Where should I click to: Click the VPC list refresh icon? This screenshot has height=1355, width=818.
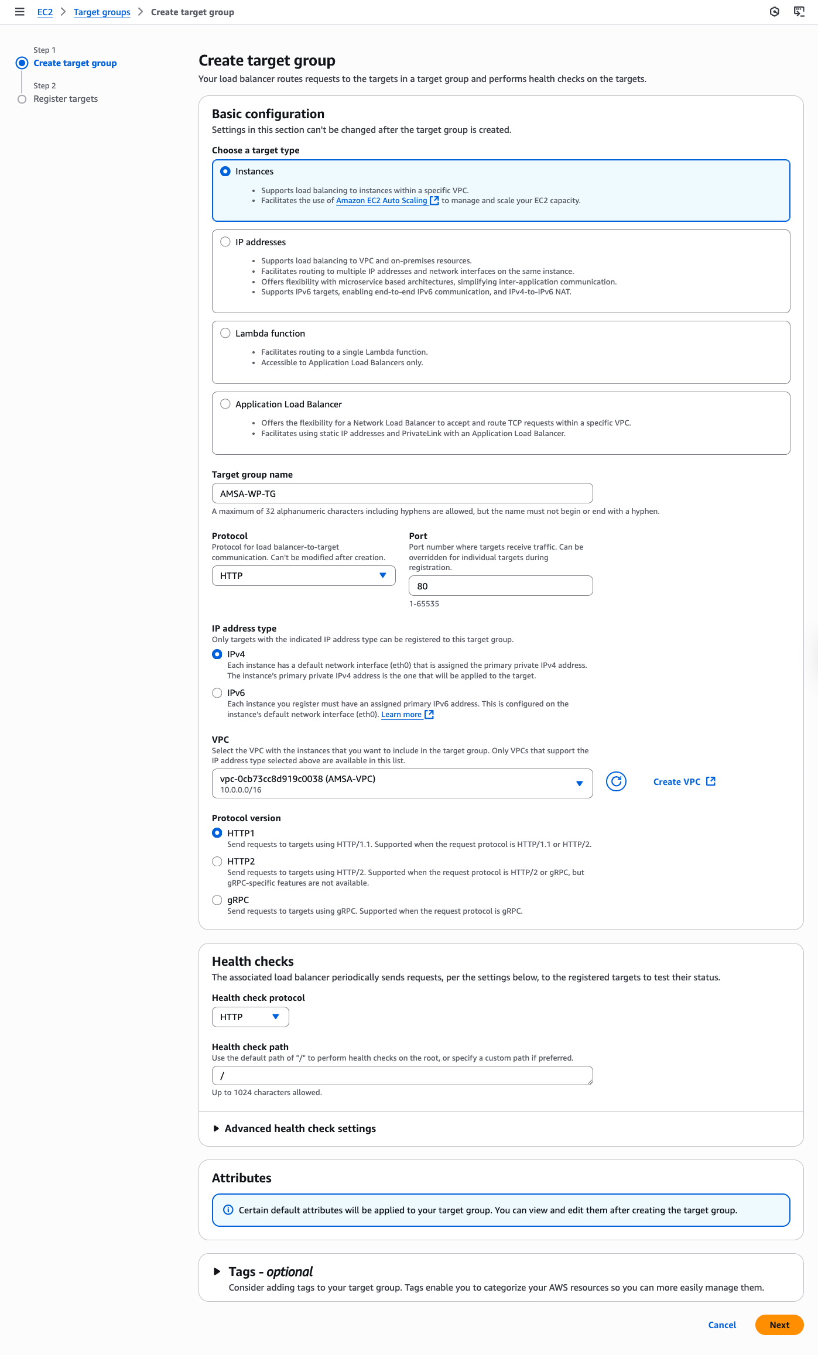pyautogui.click(x=616, y=781)
